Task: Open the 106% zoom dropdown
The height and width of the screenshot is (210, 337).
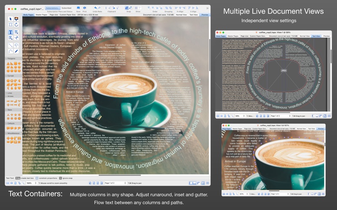Action: click(31, 183)
